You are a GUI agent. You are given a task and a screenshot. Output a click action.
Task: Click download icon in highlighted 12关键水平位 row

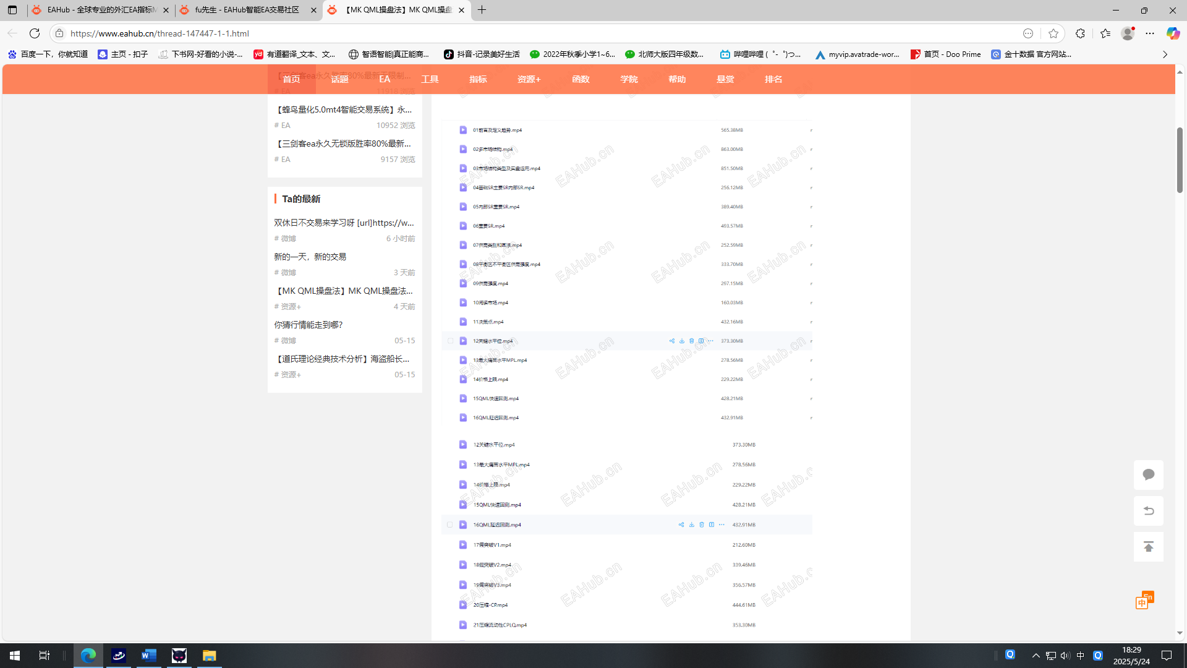(682, 341)
